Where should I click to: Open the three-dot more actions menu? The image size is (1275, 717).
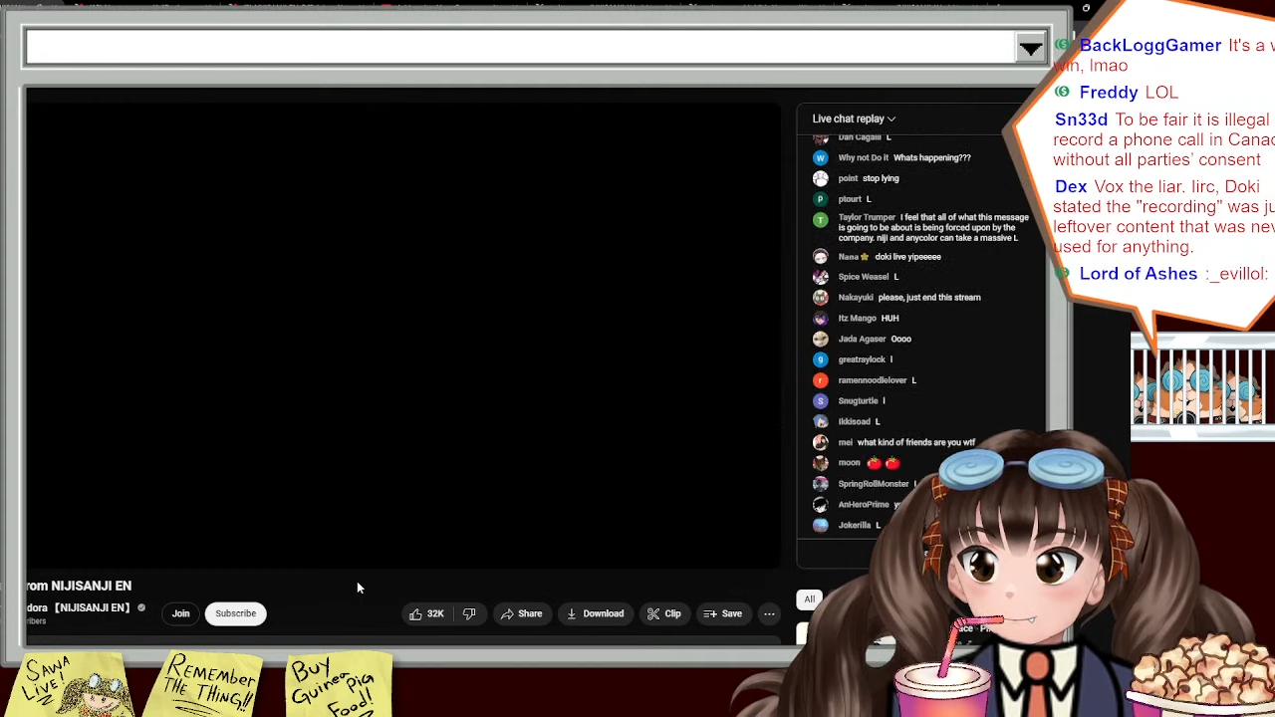click(769, 613)
